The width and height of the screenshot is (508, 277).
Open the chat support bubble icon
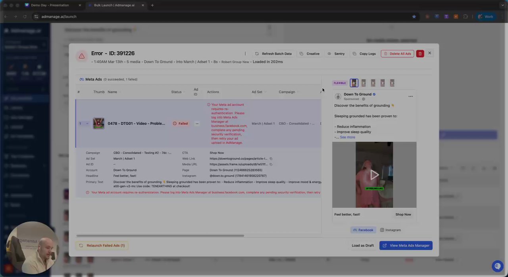point(497,266)
